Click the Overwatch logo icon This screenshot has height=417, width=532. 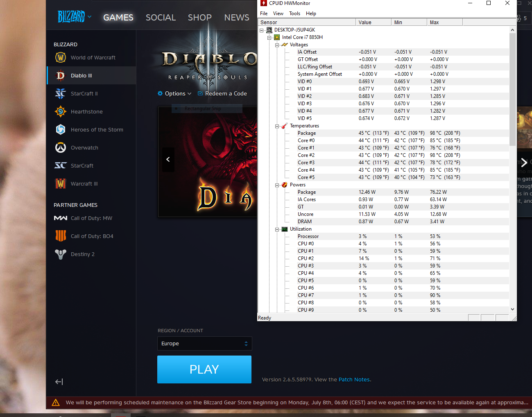click(x=61, y=147)
